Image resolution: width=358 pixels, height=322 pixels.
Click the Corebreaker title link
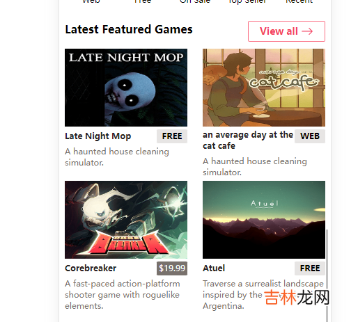[91, 268]
